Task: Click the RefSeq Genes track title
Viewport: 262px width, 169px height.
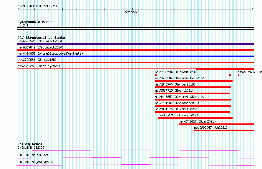Action: pyautogui.click(x=30, y=144)
